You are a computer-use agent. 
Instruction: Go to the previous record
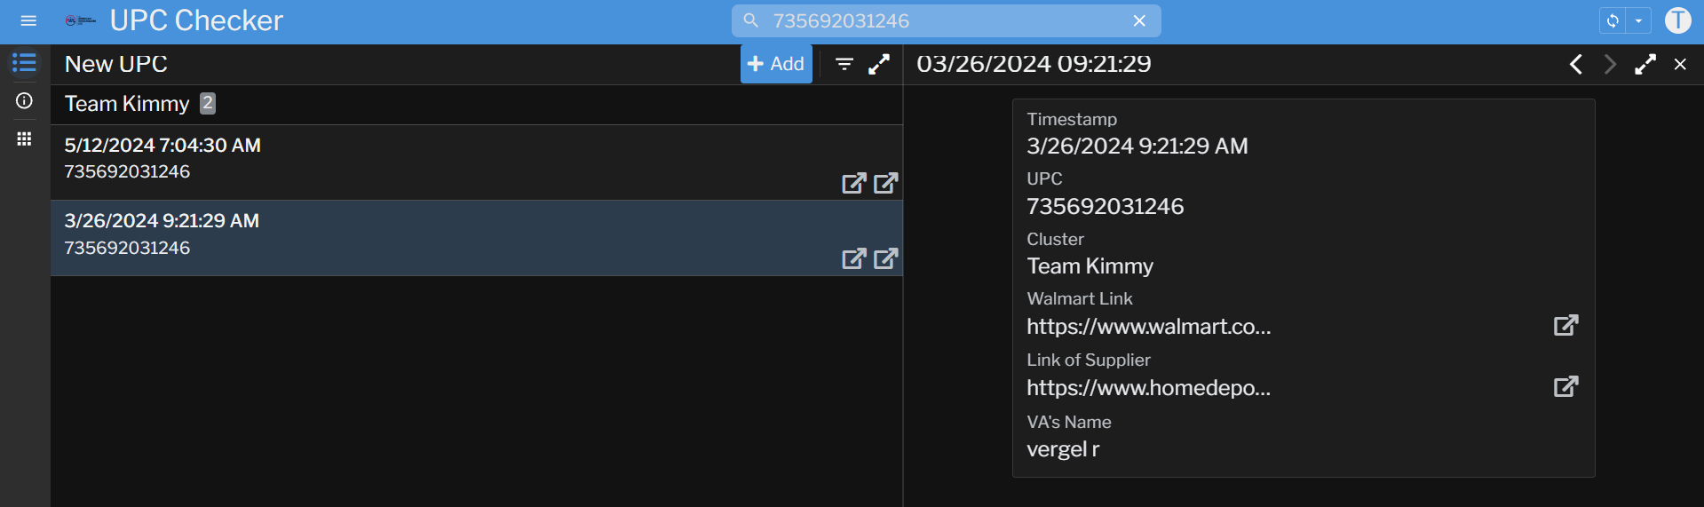(1576, 64)
